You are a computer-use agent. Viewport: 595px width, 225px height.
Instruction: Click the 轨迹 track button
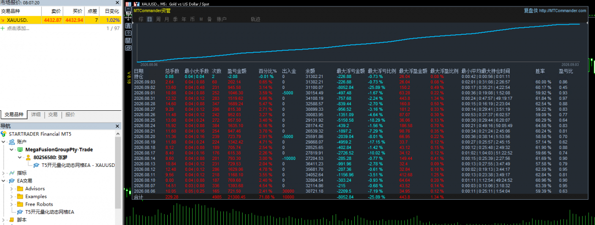pyautogui.click(x=256, y=18)
